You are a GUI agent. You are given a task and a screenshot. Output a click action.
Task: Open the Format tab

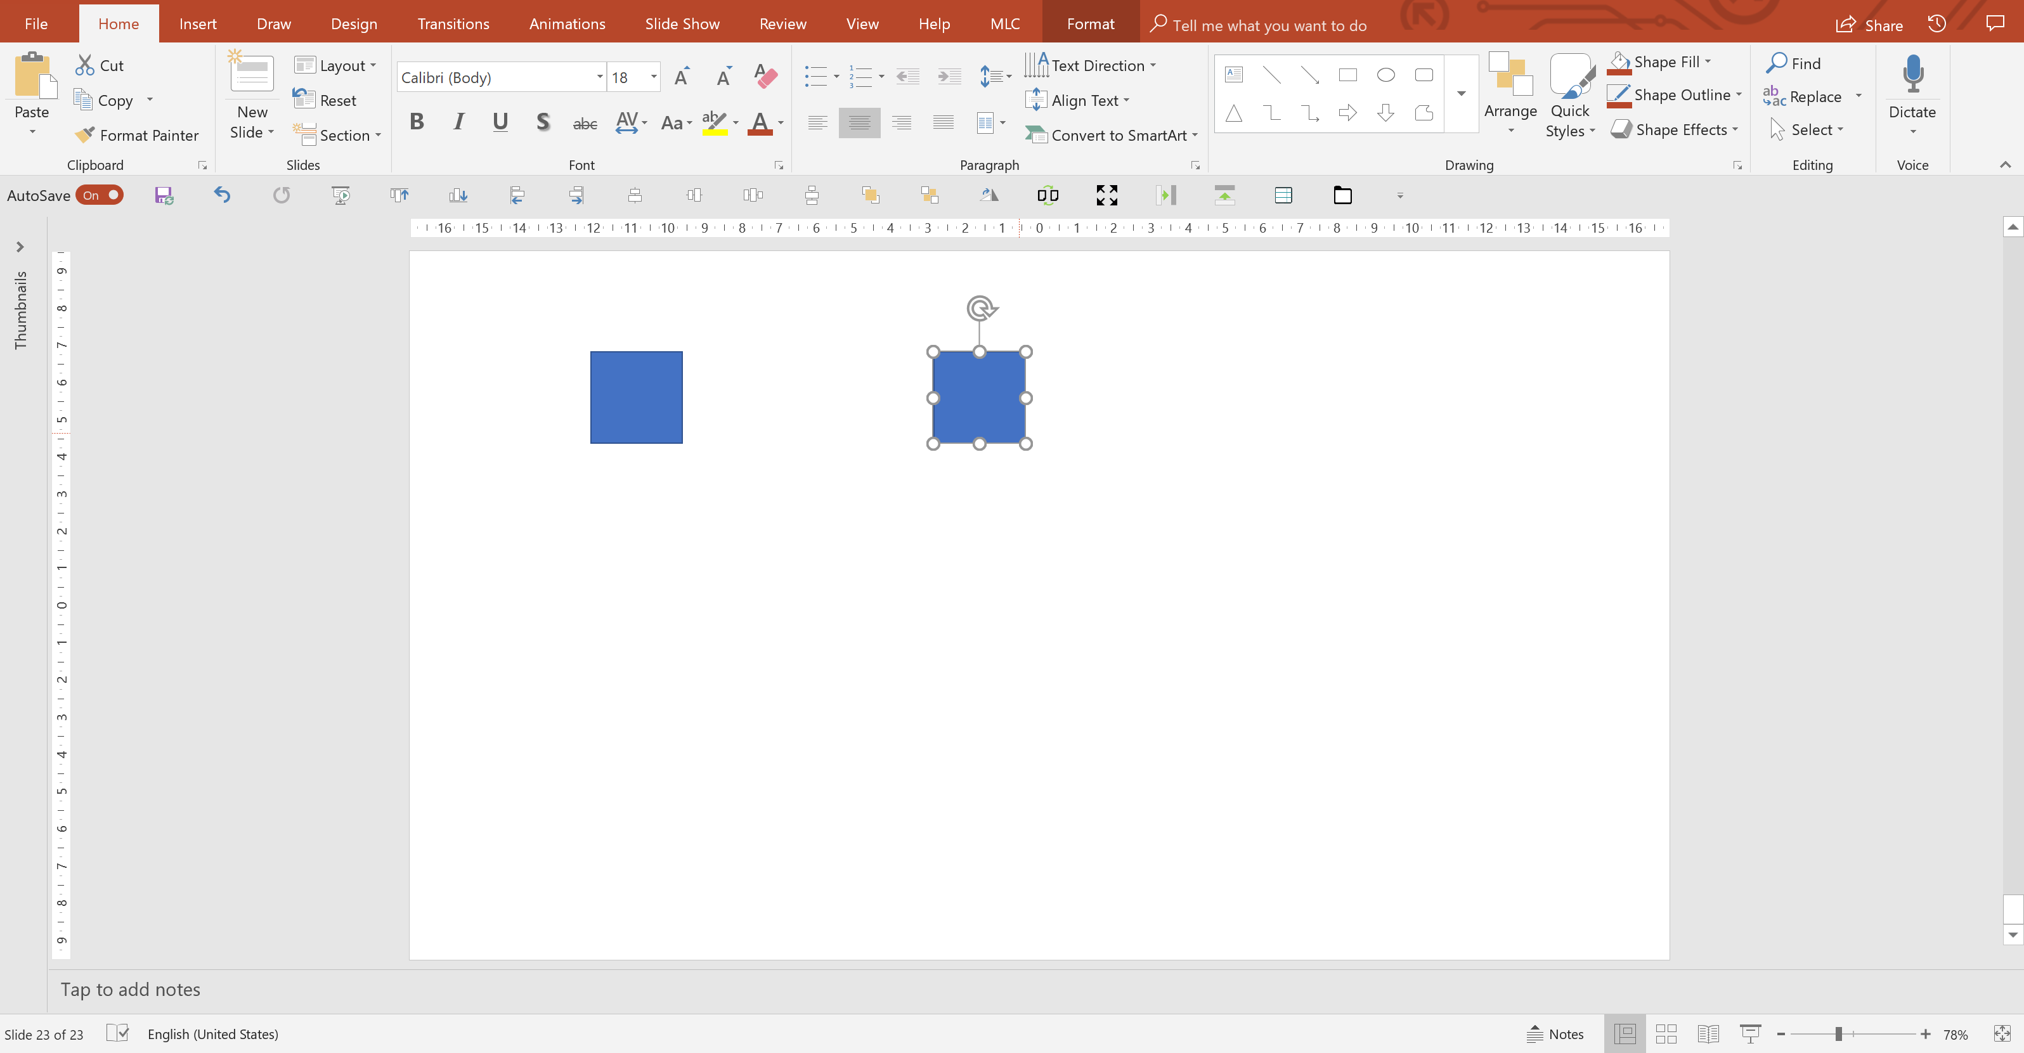(x=1091, y=23)
